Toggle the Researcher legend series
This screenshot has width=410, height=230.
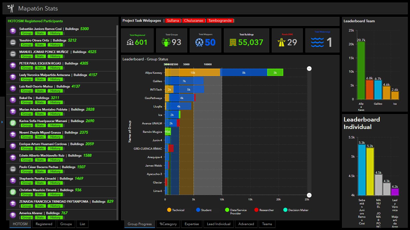click(x=264, y=210)
